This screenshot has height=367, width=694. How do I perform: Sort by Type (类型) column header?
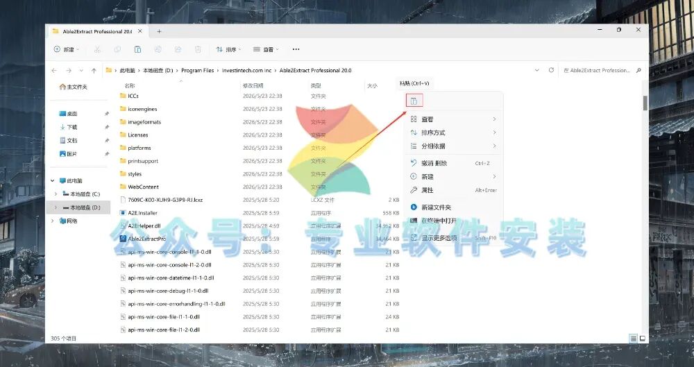pos(316,85)
